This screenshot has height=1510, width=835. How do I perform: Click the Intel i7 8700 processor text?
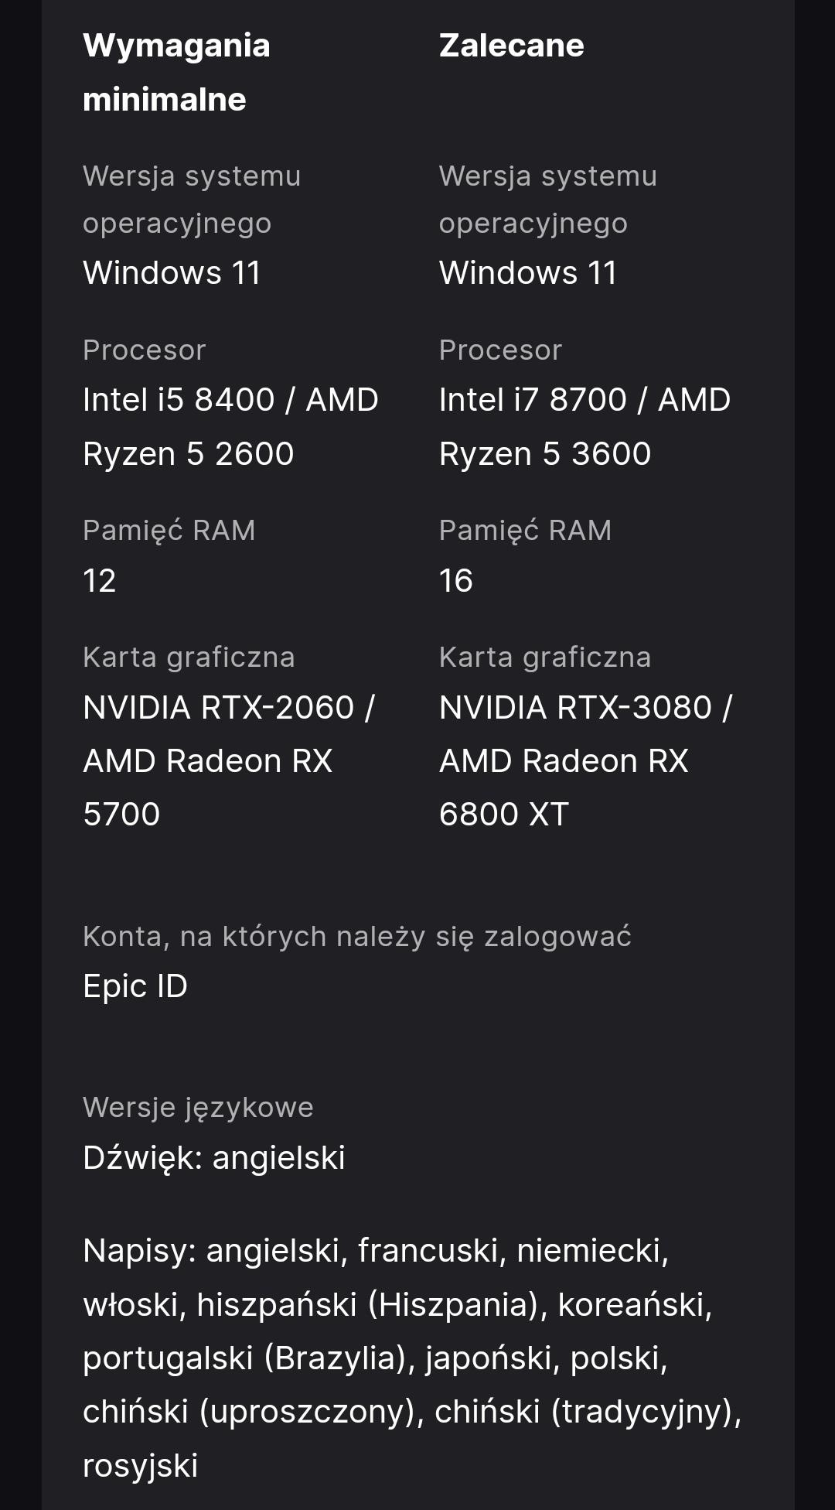[x=584, y=401]
